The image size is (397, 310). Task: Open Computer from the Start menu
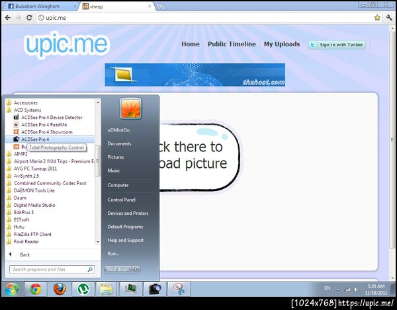[118, 185]
